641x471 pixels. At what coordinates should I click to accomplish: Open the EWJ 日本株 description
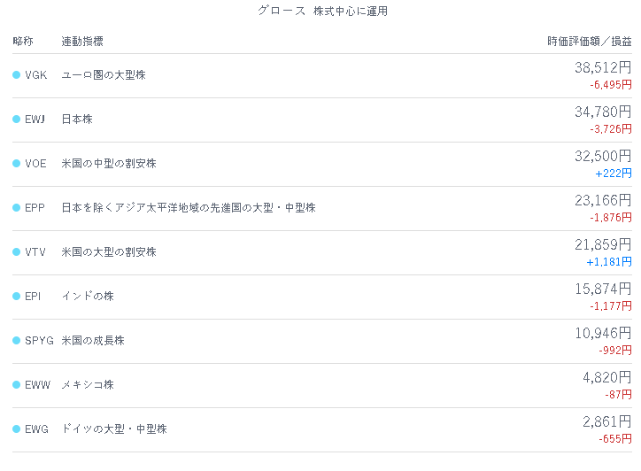click(77, 119)
